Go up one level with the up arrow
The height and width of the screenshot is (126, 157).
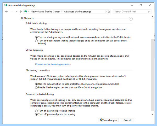click(21, 12)
